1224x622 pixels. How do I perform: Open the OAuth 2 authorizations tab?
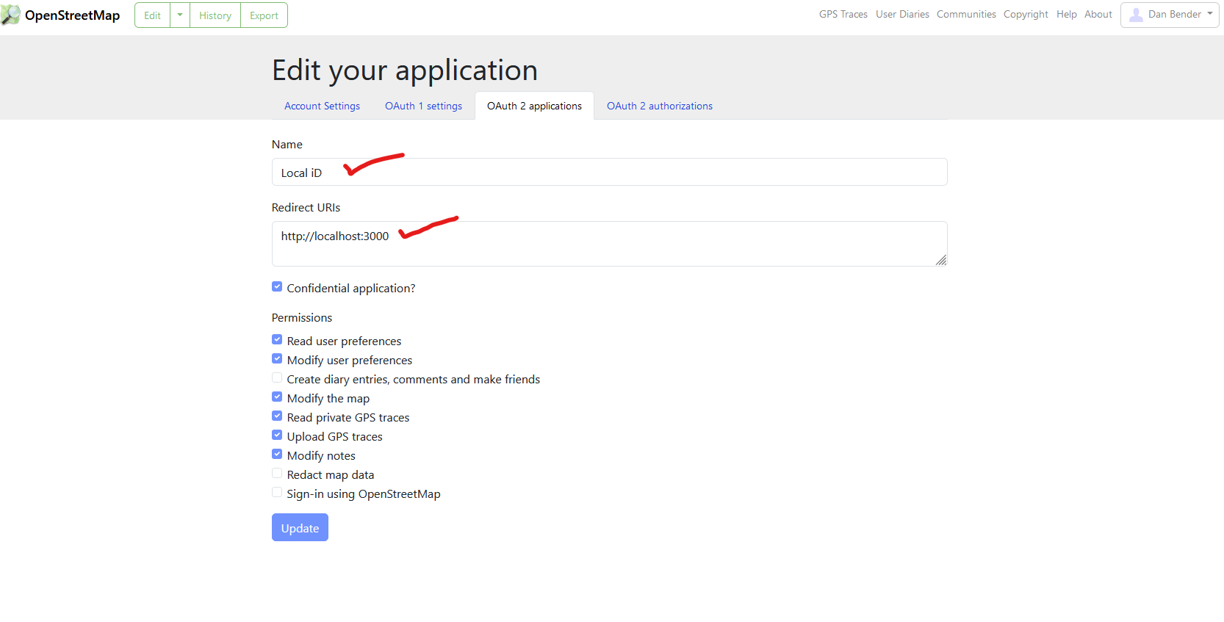click(x=659, y=106)
